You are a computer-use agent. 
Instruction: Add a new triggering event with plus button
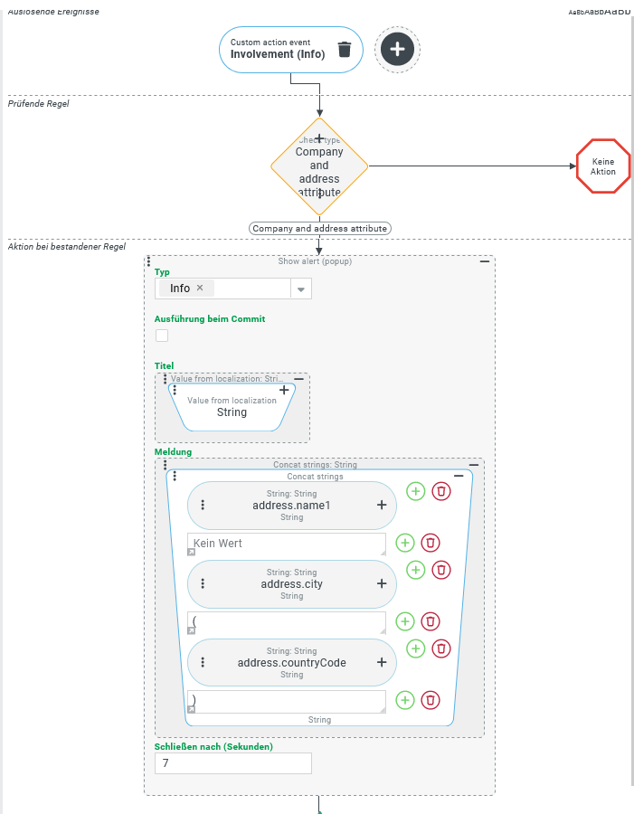pos(397,50)
